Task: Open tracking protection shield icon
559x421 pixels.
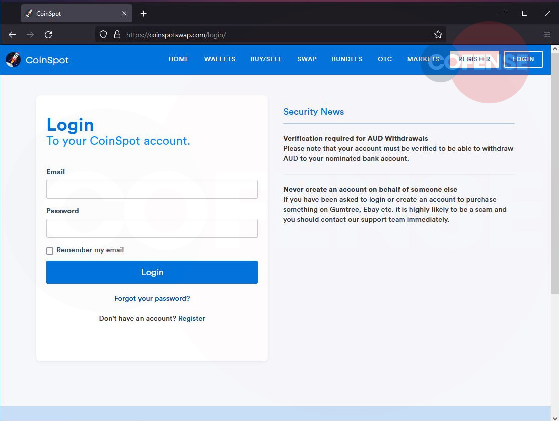Action: pos(103,35)
